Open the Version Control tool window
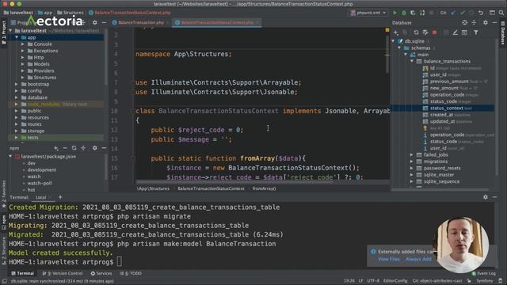 tap(63, 273)
